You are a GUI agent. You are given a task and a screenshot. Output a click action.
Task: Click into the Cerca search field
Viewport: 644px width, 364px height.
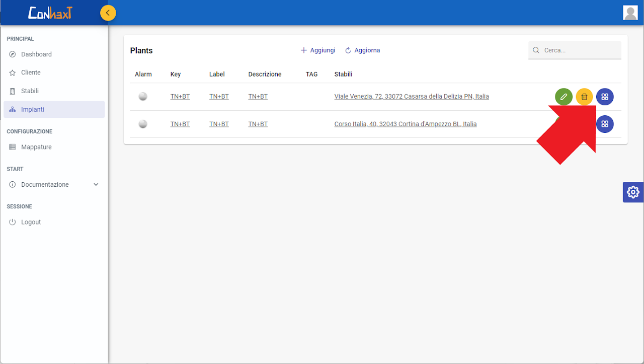tap(580, 50)
